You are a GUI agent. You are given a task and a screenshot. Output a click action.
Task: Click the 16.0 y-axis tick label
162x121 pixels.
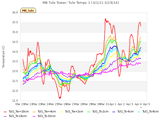click(15, 13)
